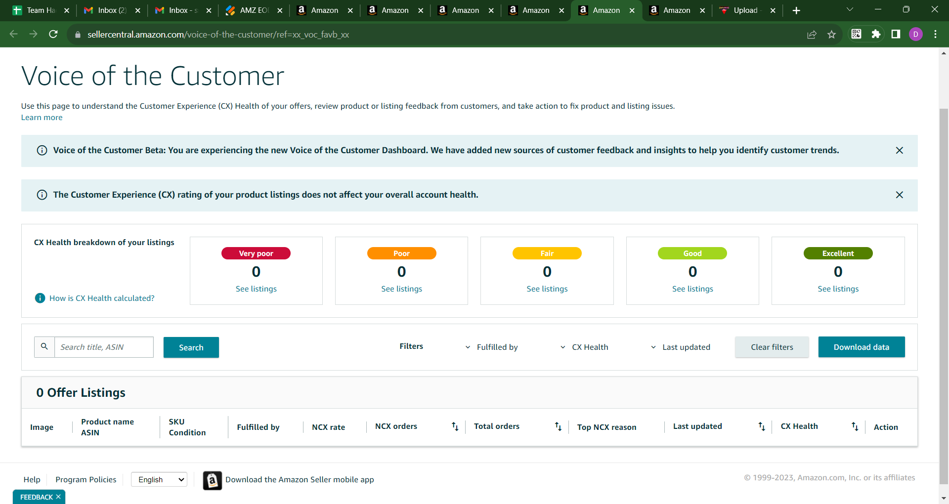Click Clear filters
This screenshot has width=949, height=504.
click(772, 347)
